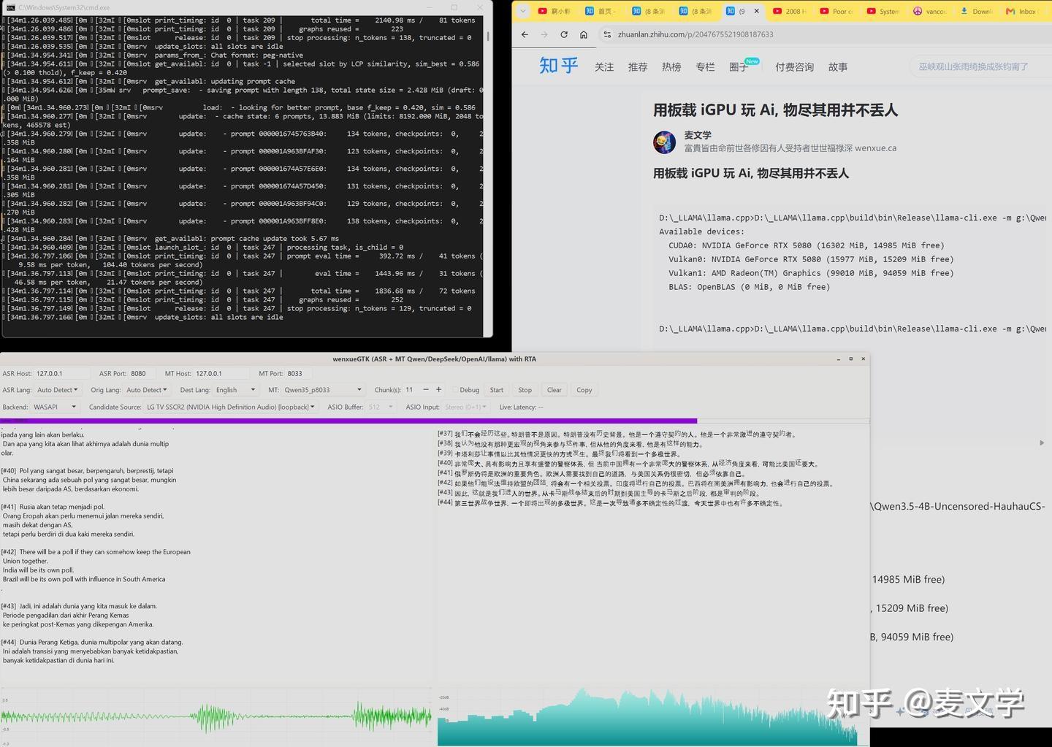Open the browser home page
Image resolution: width=1052 pixels, height=747 pixels.
[584, 34]
